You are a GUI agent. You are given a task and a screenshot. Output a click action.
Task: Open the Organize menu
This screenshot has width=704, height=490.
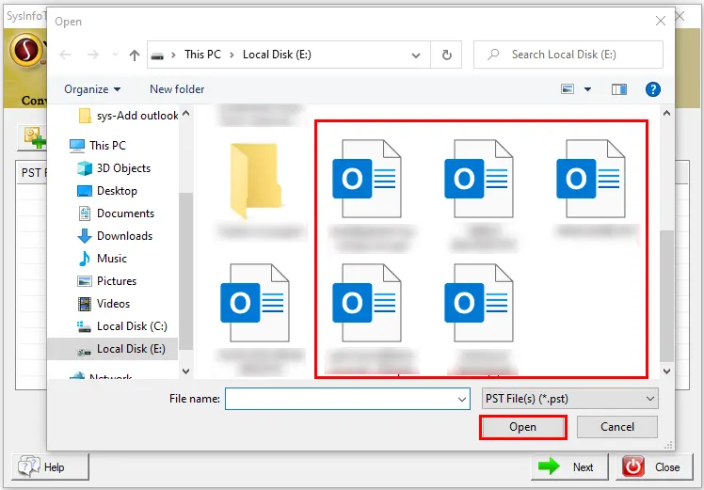[x=92, y=89]
